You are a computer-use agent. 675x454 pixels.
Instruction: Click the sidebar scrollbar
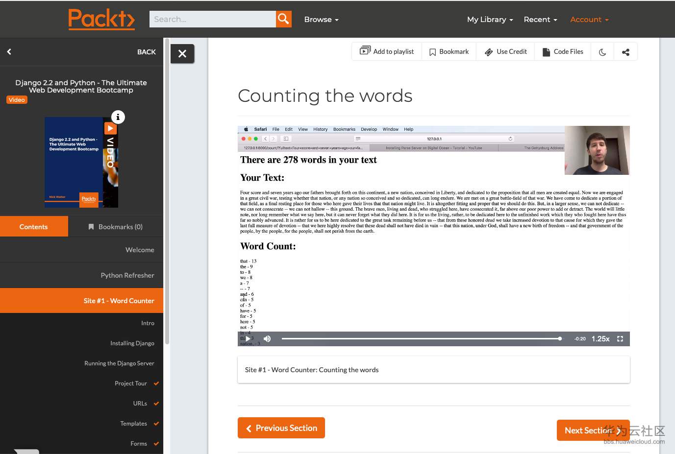click(x=167, y=191)
